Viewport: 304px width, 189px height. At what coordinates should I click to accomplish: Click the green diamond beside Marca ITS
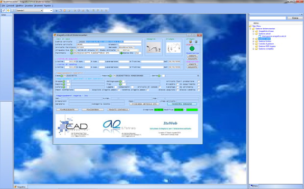tap(122, 53)
